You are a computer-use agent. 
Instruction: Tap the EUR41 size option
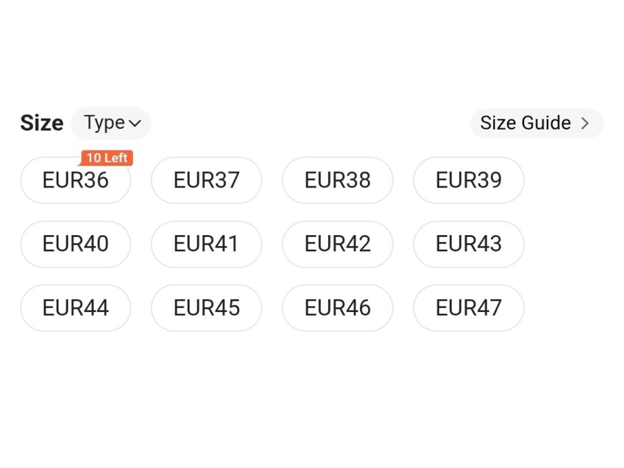[207, 244]
